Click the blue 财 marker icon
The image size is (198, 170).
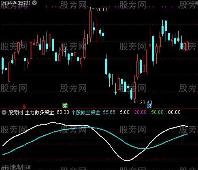(149, 106)
